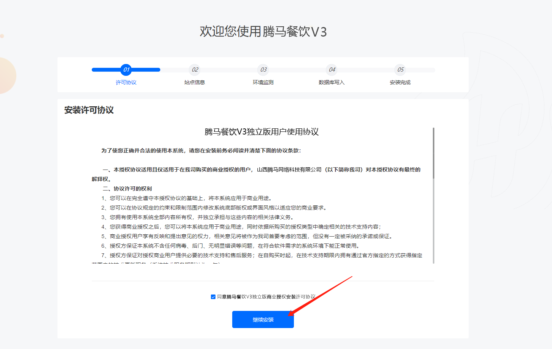Click clause 6 about 病毒、后门

coord(231,246)
